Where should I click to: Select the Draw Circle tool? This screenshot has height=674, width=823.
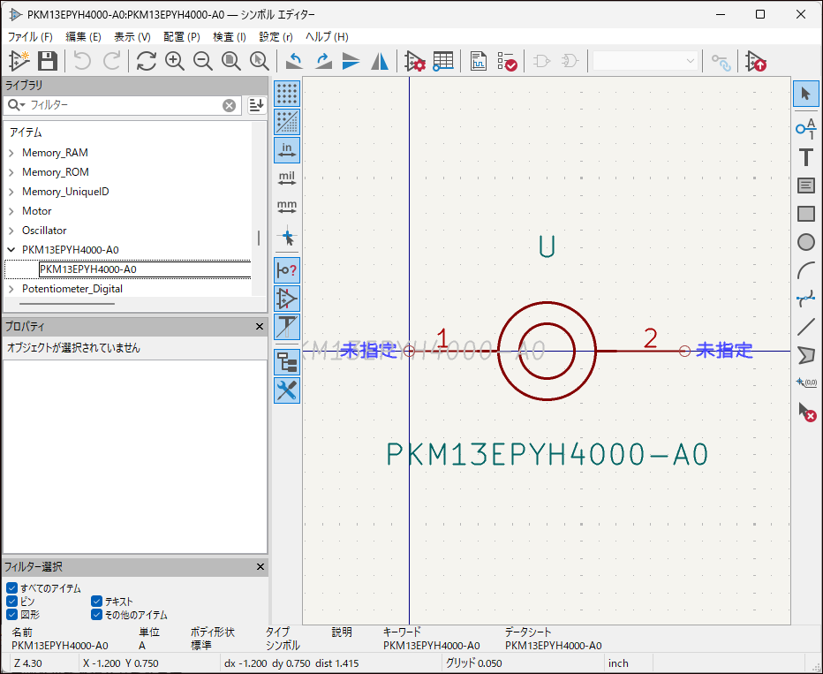pyautogui.click(x=805, y=242)
